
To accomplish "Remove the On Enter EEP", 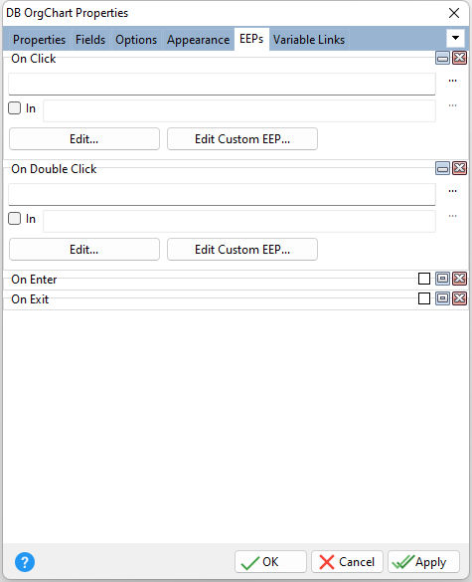I will click(459, 279).
